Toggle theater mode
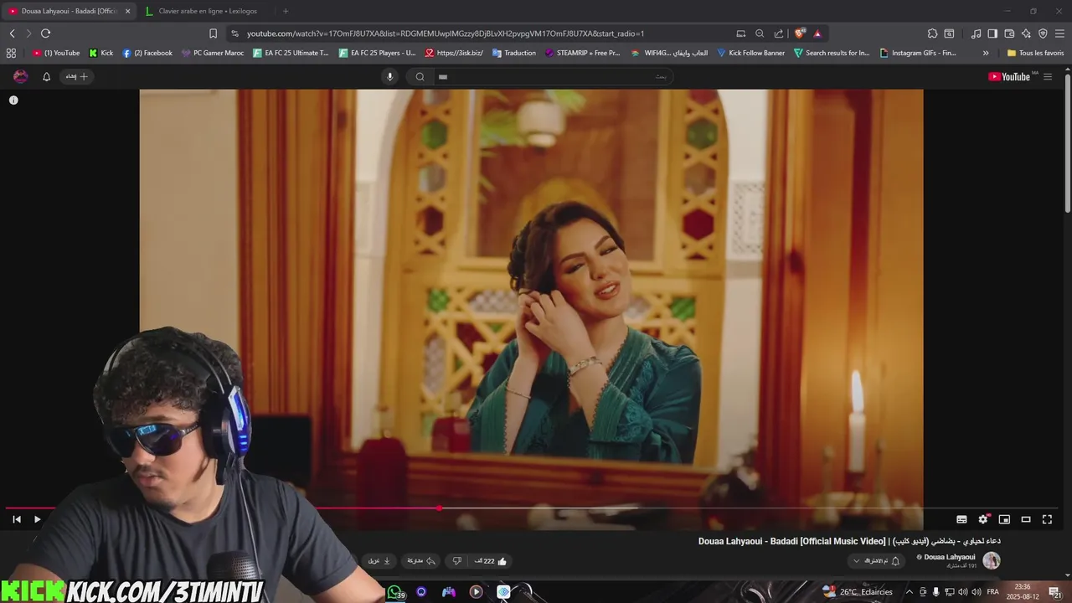Screen dimensions: 1072x603 [x=1026, y=519]
